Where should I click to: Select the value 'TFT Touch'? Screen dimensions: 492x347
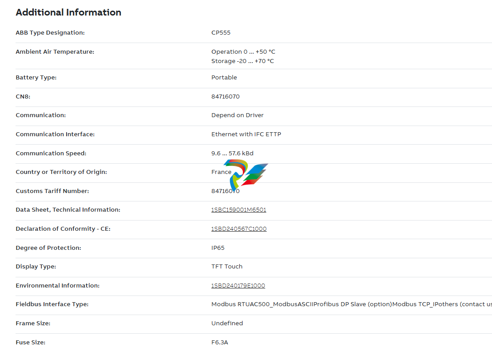227,266
